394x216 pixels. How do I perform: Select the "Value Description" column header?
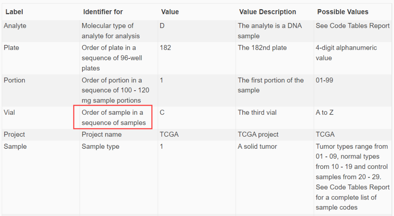tap(267, 12)
